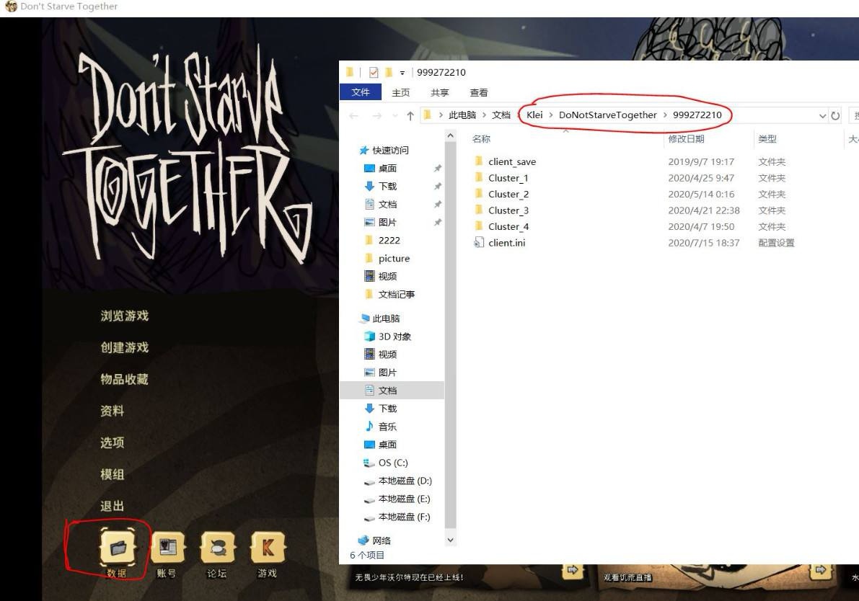Viewport: 859px width, 601px height.
Task: Click the 观看饥荒直播 arrow button
Action: point(820,570)
